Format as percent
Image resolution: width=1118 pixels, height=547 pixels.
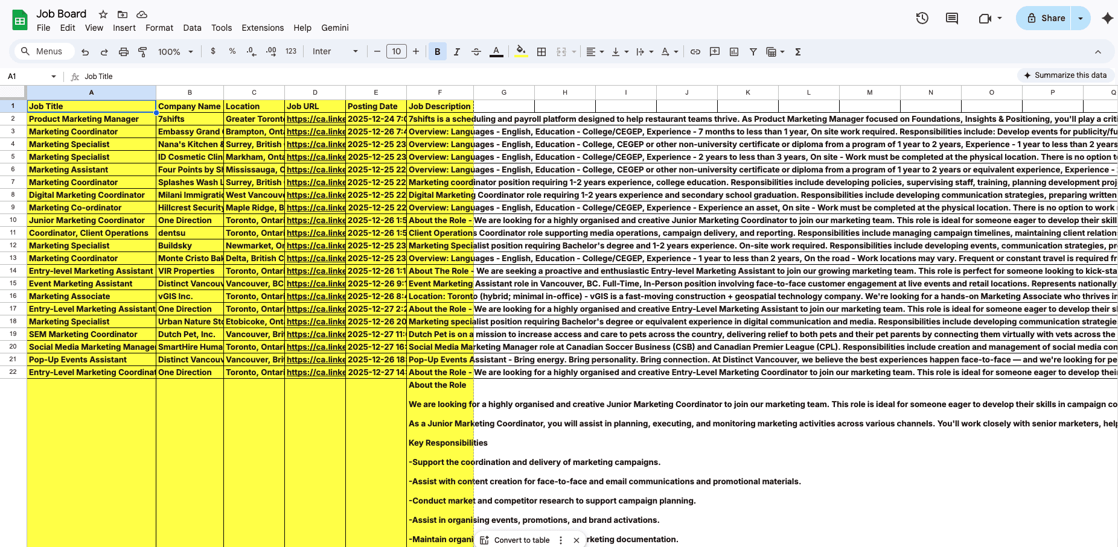pyautogui.click(x=232, y=52)
